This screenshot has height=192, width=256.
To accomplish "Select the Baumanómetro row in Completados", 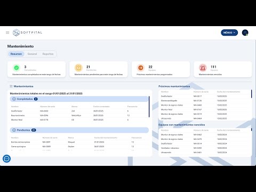I will (78, 115).
